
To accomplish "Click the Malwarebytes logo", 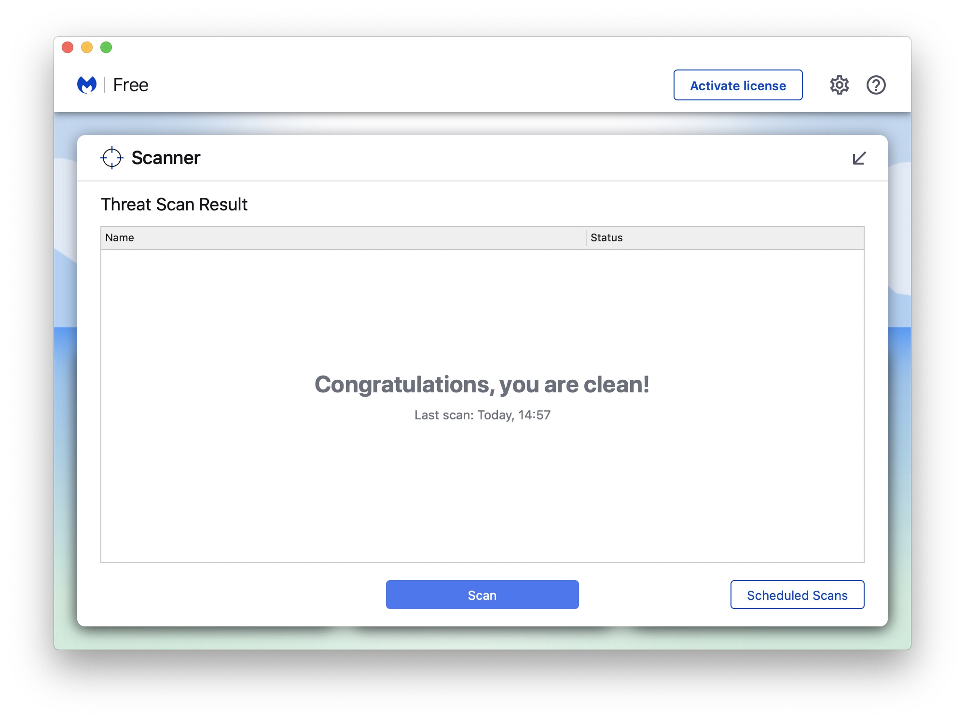I will [x=87, y=85].
